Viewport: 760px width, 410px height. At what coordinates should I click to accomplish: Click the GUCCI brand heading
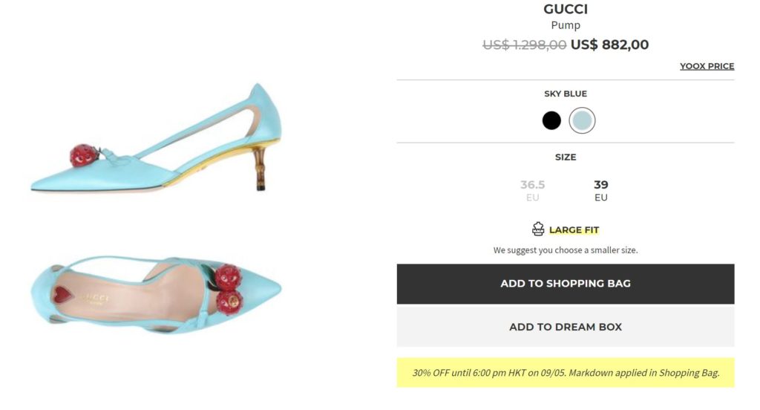pos(566,10)
